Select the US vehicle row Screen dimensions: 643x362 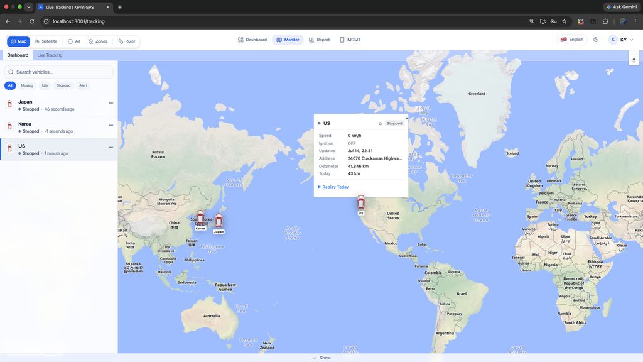pos(58,150)
